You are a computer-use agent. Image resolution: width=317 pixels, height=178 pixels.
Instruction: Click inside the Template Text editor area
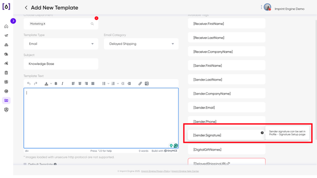coord(101,118)
